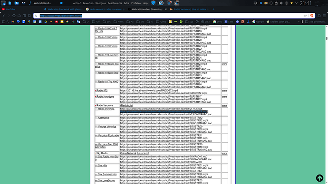This screenshot has width=328, height=184.
Task: Open the www link for Sky Radio
Action: (224, 153)
